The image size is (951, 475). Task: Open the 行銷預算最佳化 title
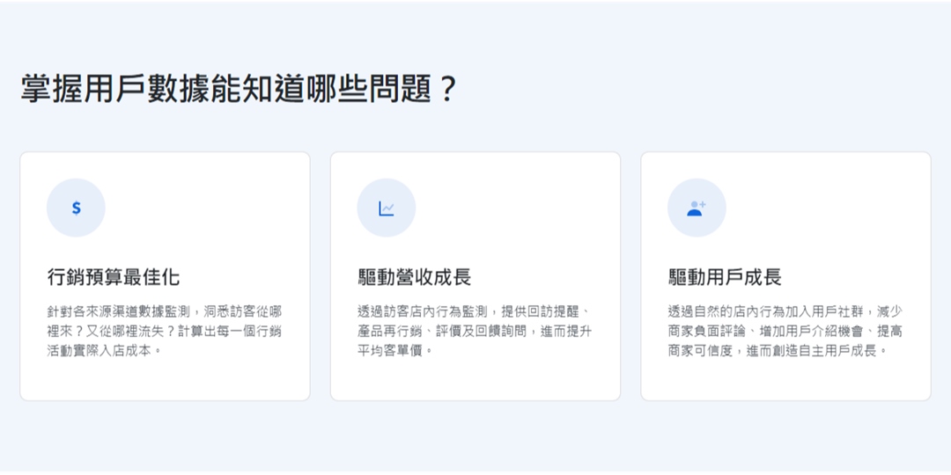[113, 277]
